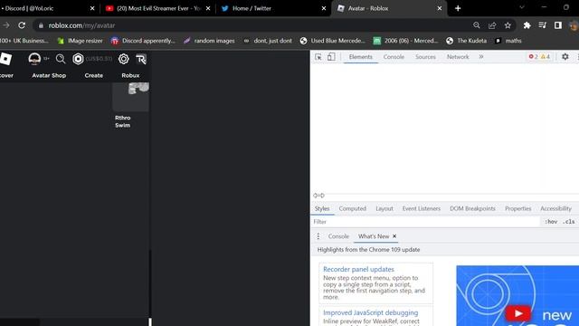Switch to the Home / Twitter tab
579x326 pixels.
pos(273,8)
